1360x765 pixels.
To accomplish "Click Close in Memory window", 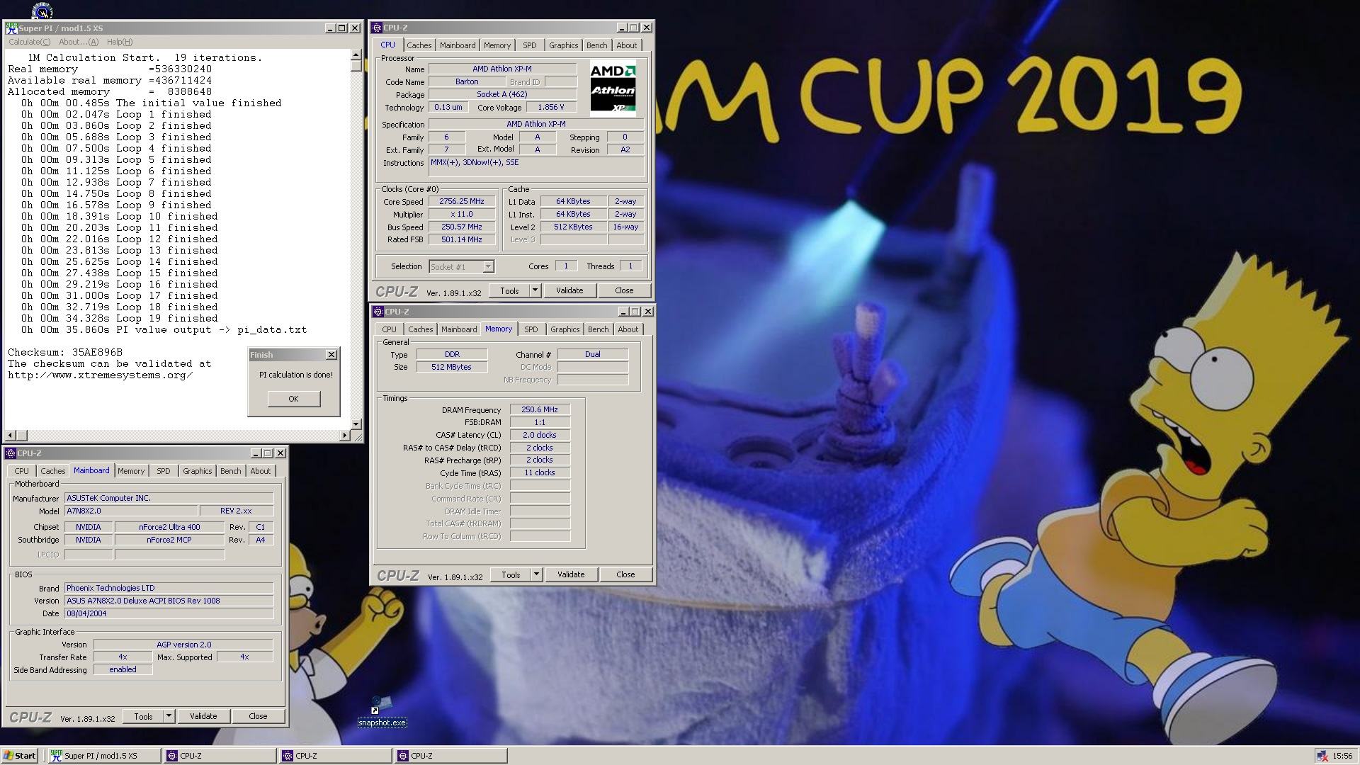I will click(625, 574).
